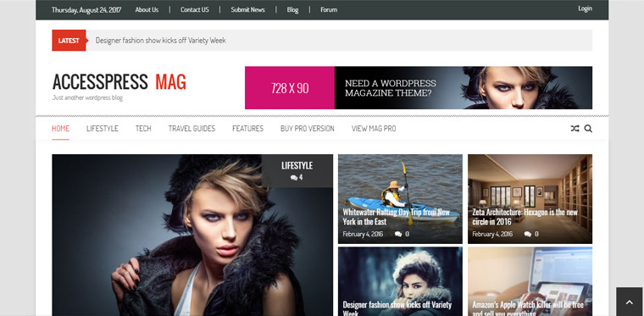Click the scroll-to-top arrow button
Screen dimensions: 644x316
click(x=630, y=302)
